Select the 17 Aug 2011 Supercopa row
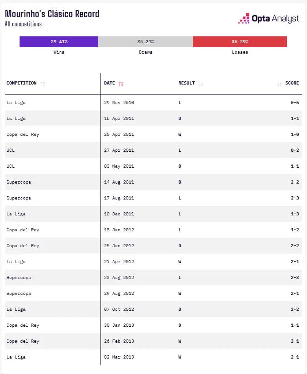Image resolution: width=307 pixels, height=374 pixels. 153,198
